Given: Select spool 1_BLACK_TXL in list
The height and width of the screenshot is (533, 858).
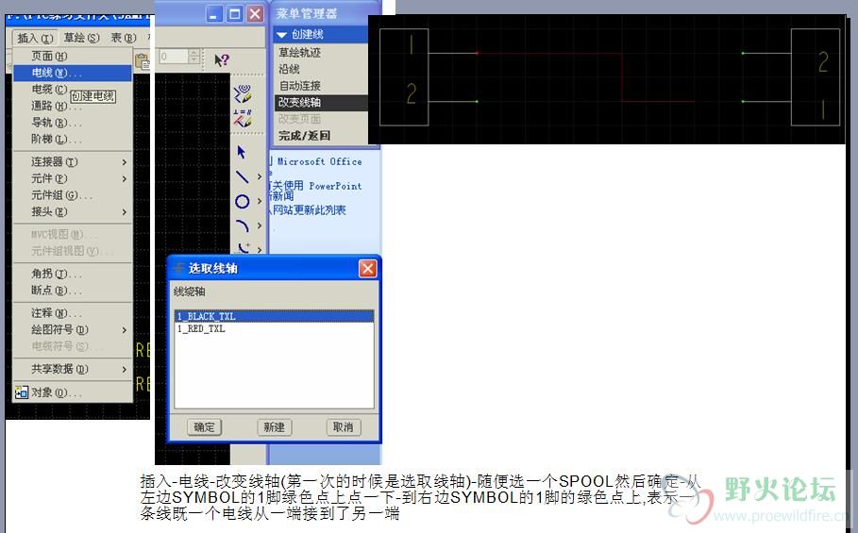Looking at the screenshot, I should click(274, 317).
